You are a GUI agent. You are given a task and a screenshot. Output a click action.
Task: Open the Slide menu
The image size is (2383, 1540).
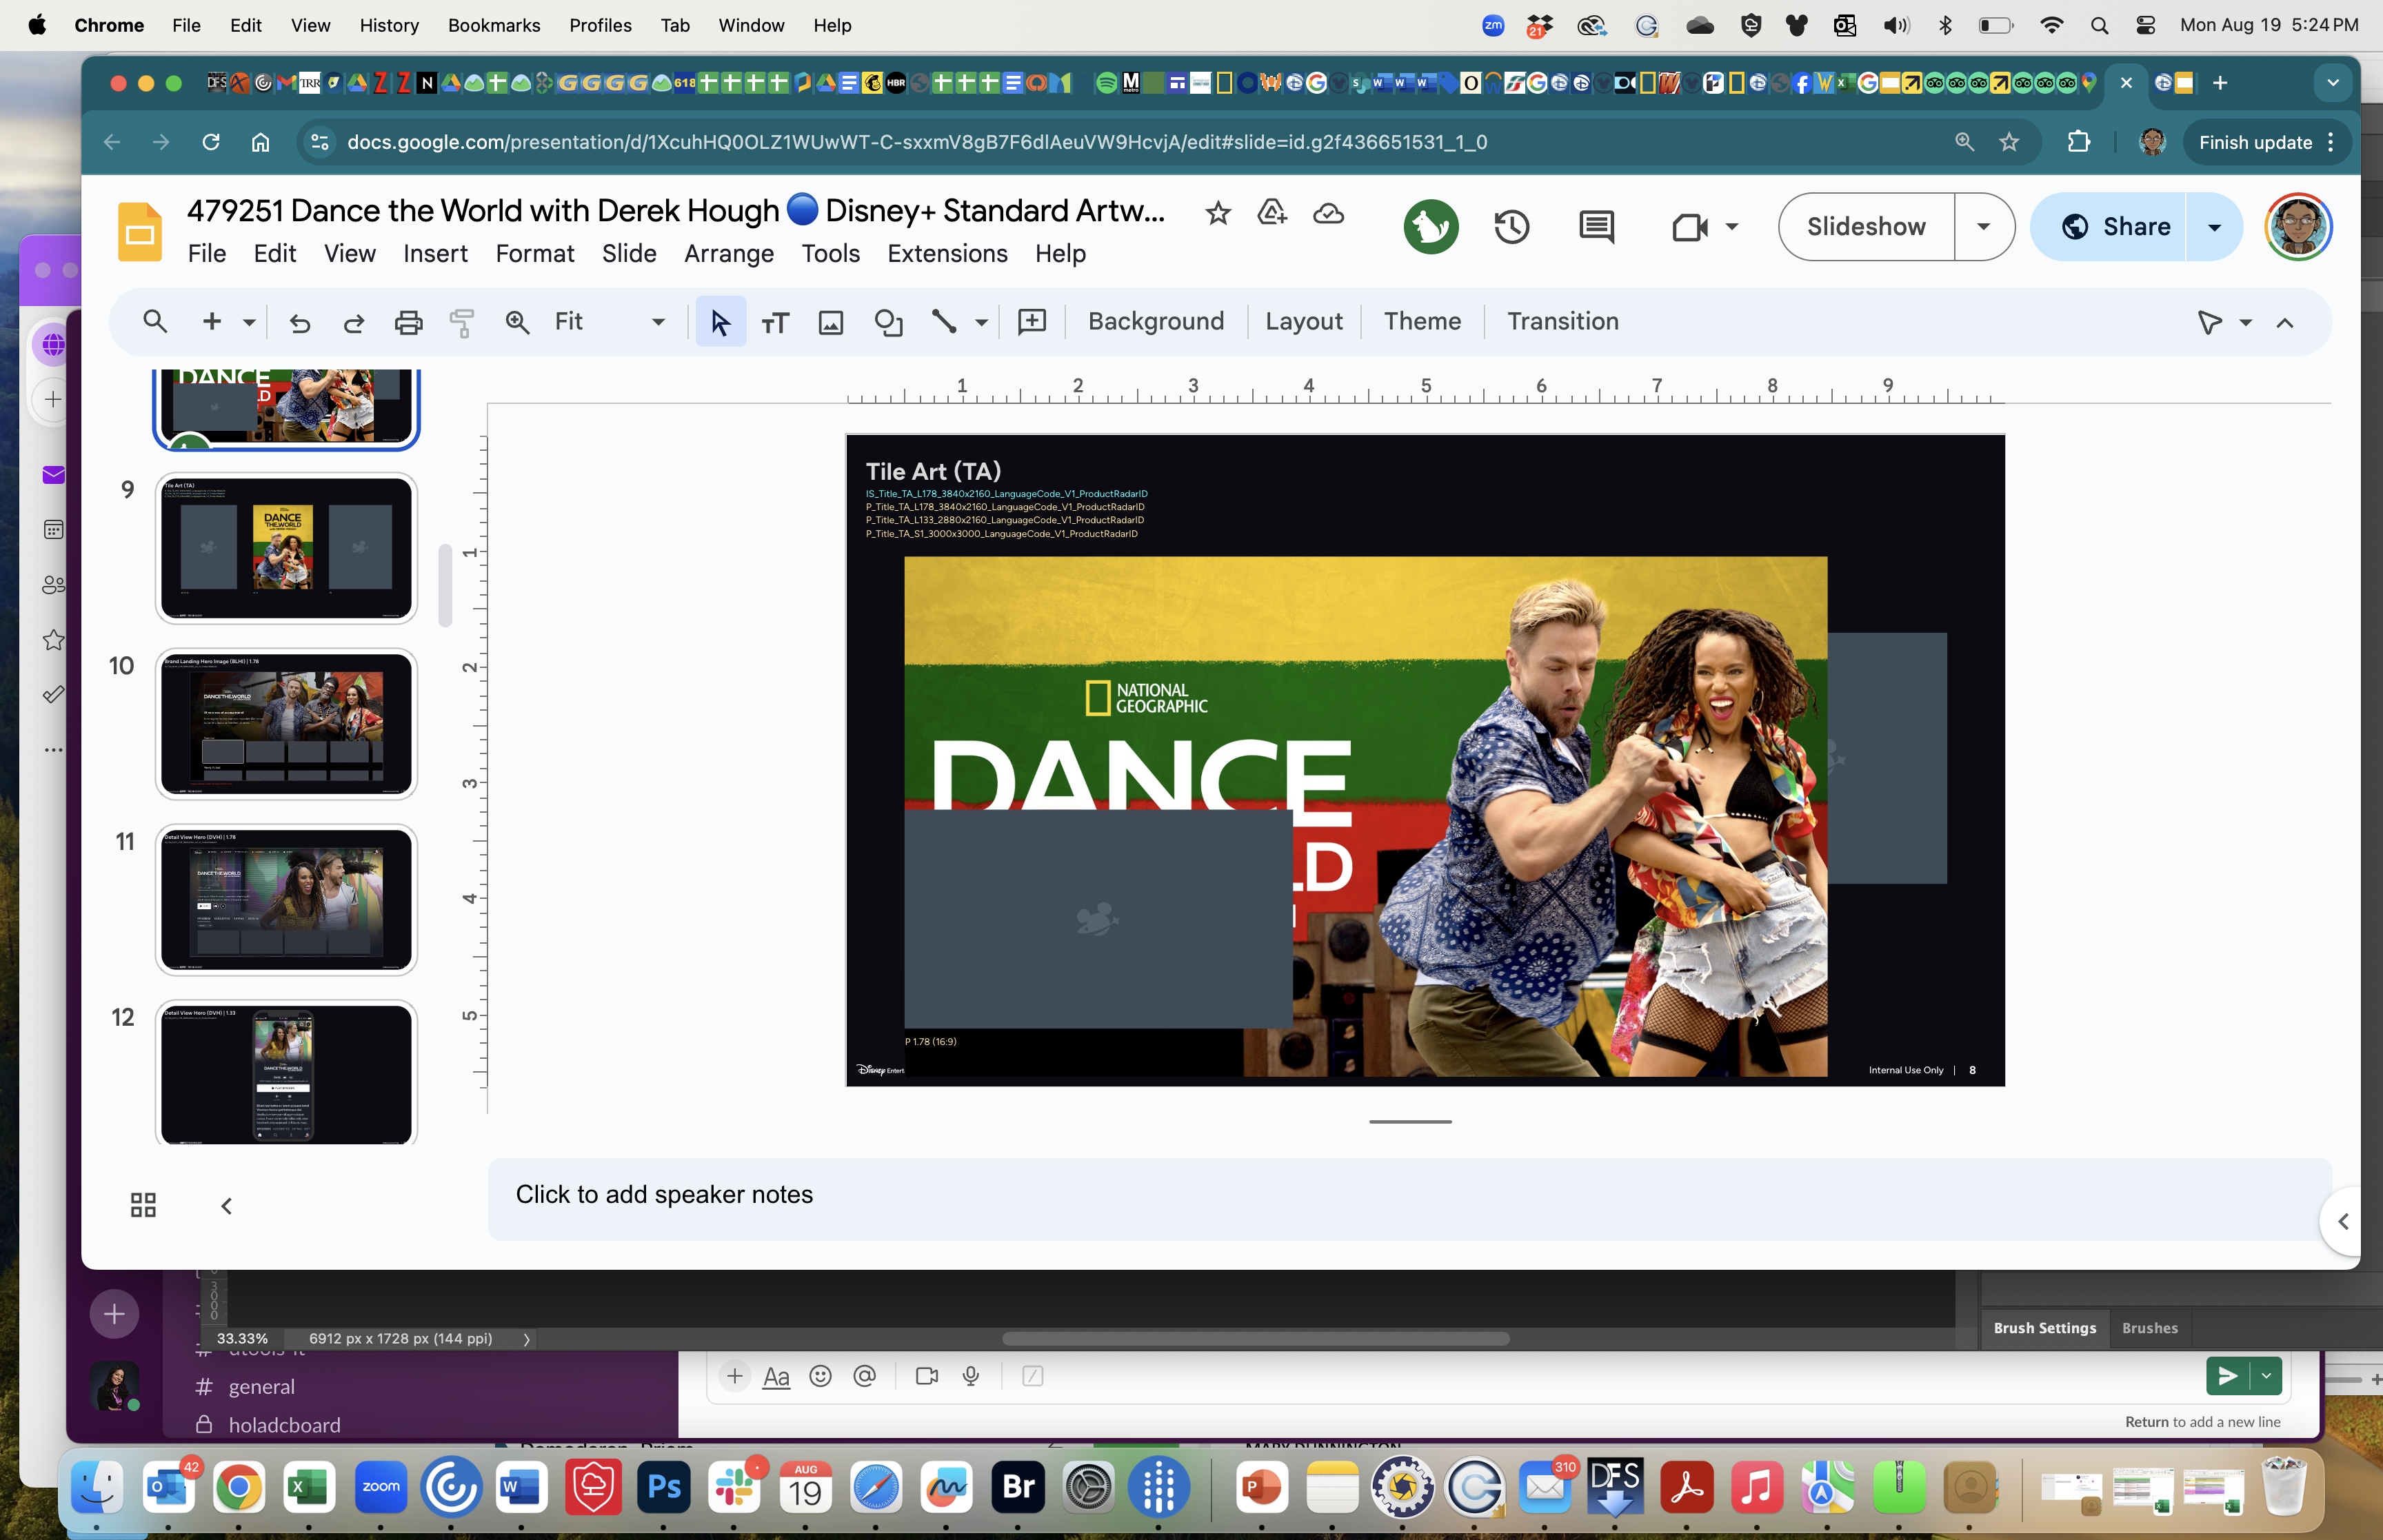click(x=629, y=254)
